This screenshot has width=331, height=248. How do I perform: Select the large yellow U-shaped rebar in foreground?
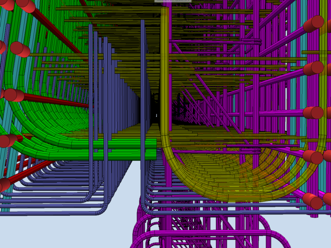click(164, 84)
